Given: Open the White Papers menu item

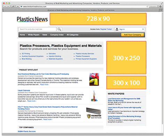Looking at the screenshot, I should 33,35.
